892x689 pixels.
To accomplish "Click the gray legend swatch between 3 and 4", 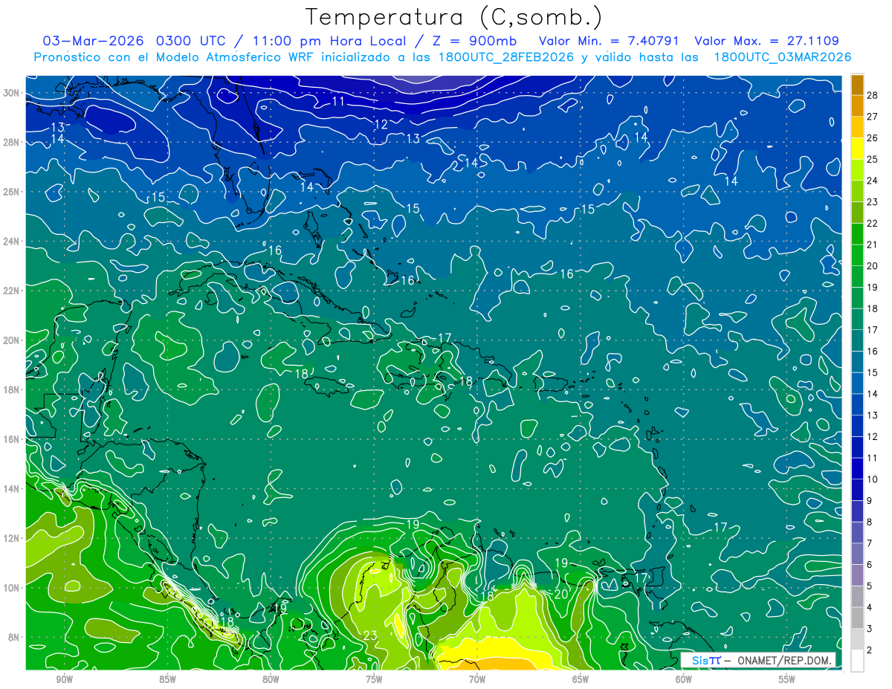I will click(x=857, y=618).
